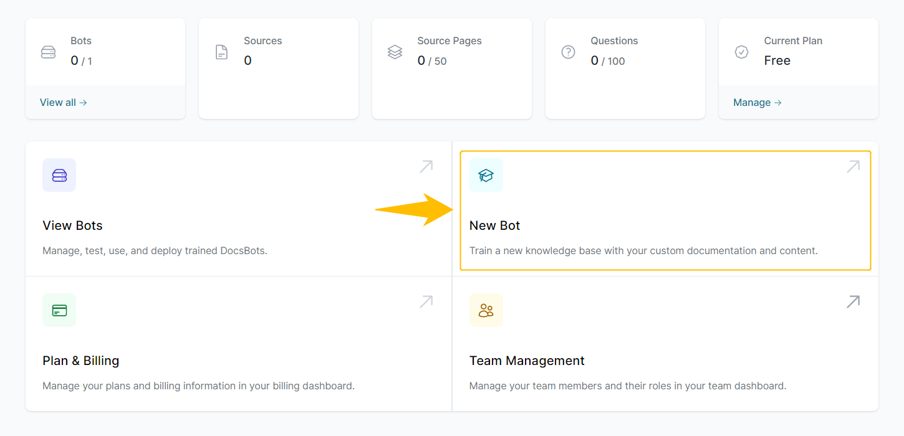Click the Questions count 0 / 100
The image size is (904, 436).
point(608,60)
